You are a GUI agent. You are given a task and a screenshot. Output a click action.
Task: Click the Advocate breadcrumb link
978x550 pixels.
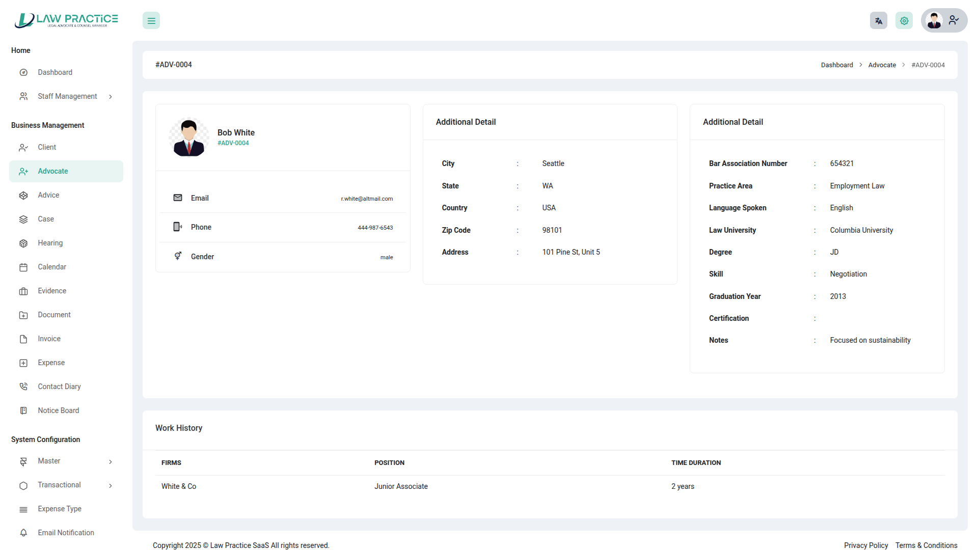(882, 65)
